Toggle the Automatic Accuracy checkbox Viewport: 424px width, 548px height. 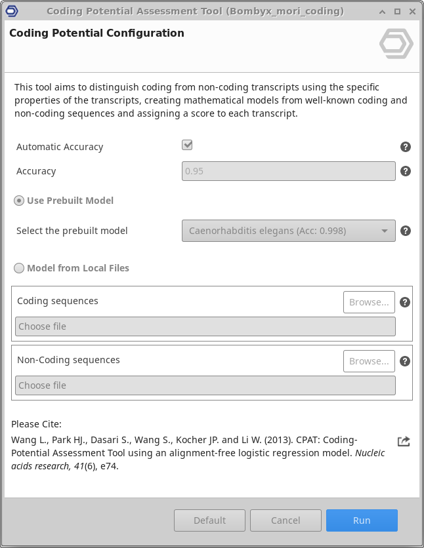tap(187, 146)
